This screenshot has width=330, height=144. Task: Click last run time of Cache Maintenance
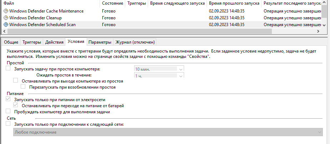tap(227, 11)
